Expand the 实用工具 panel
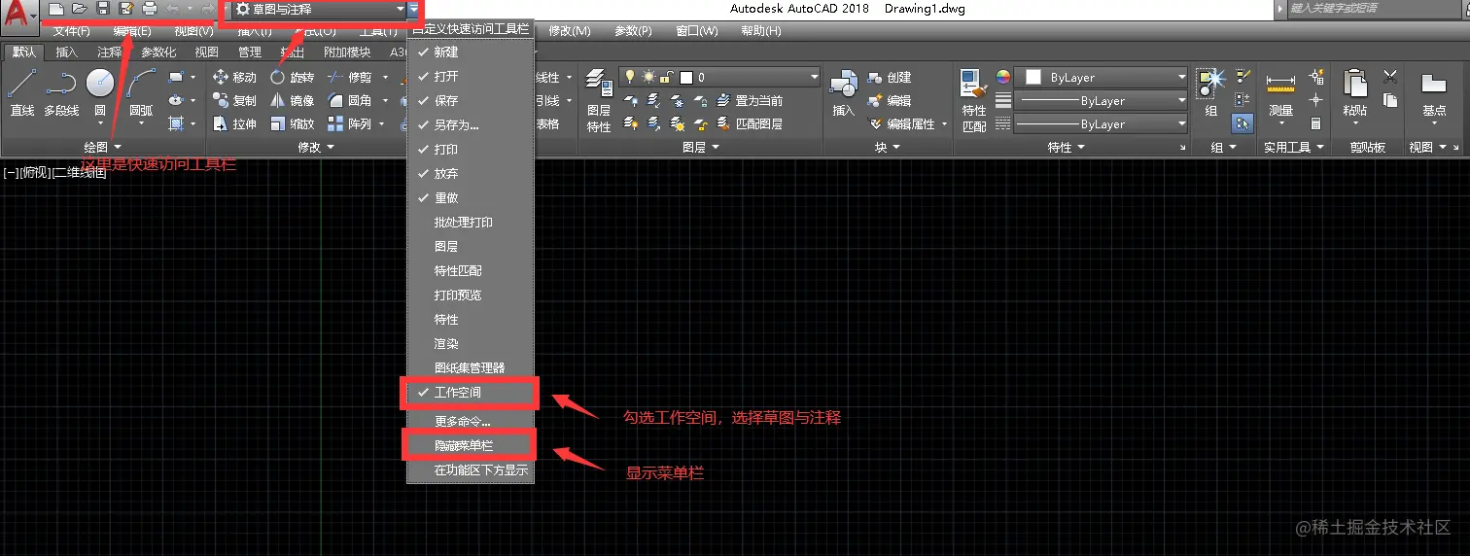 tap(1294, 147)
